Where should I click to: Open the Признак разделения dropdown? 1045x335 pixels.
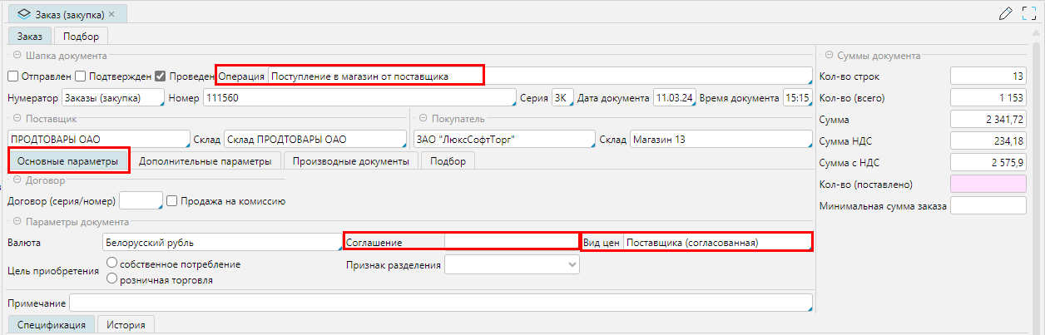512,264
